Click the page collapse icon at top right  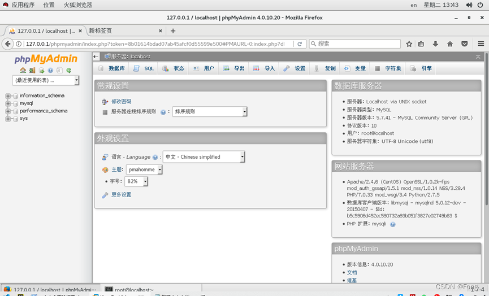click(478, 56)
